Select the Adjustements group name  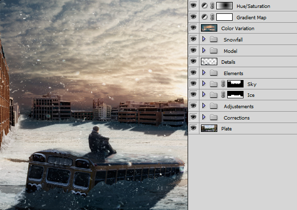coord(239,107)
